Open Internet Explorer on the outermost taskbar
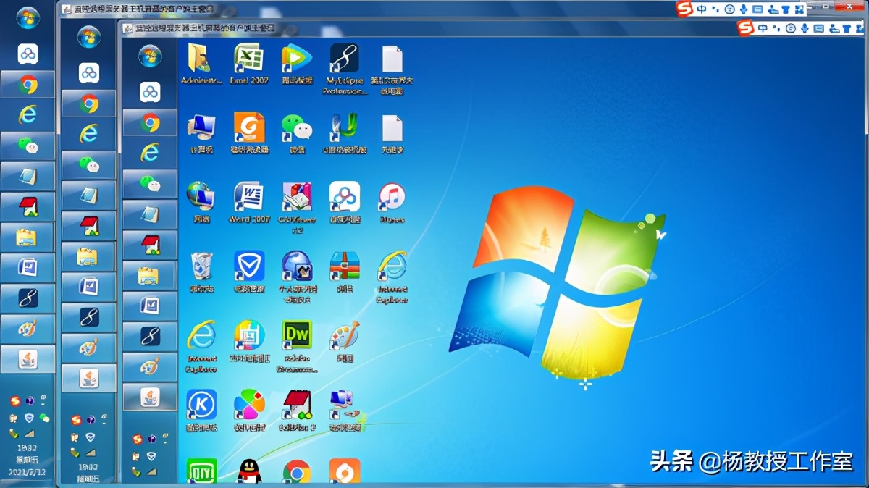This screenshot has height=488, width=869. coord(28,114)
